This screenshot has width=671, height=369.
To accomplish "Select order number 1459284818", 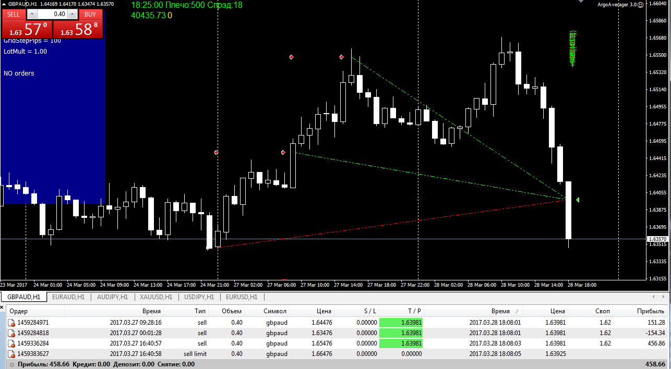I will click(33, 333).
